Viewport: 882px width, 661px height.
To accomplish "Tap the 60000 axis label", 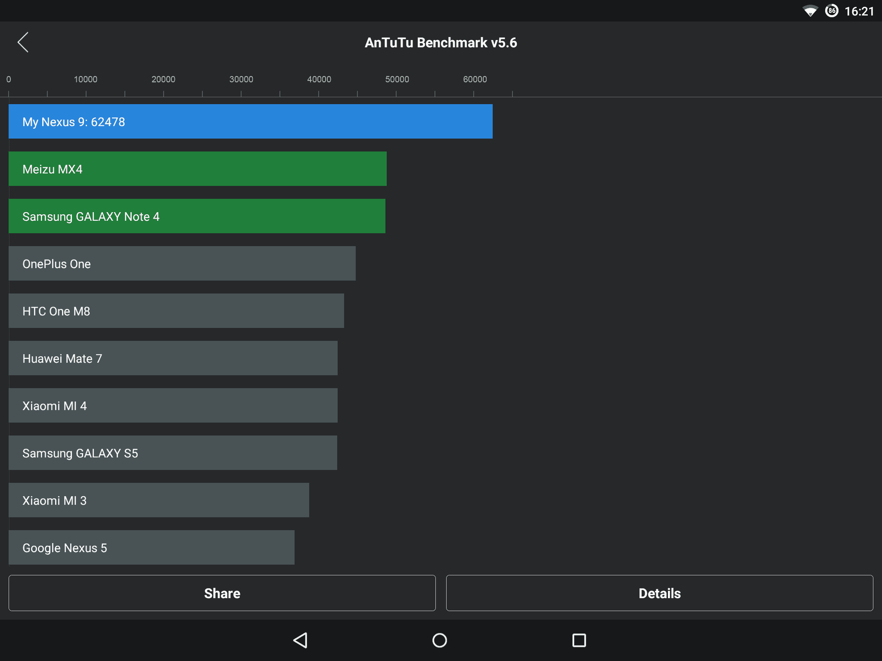I will 475,79.
